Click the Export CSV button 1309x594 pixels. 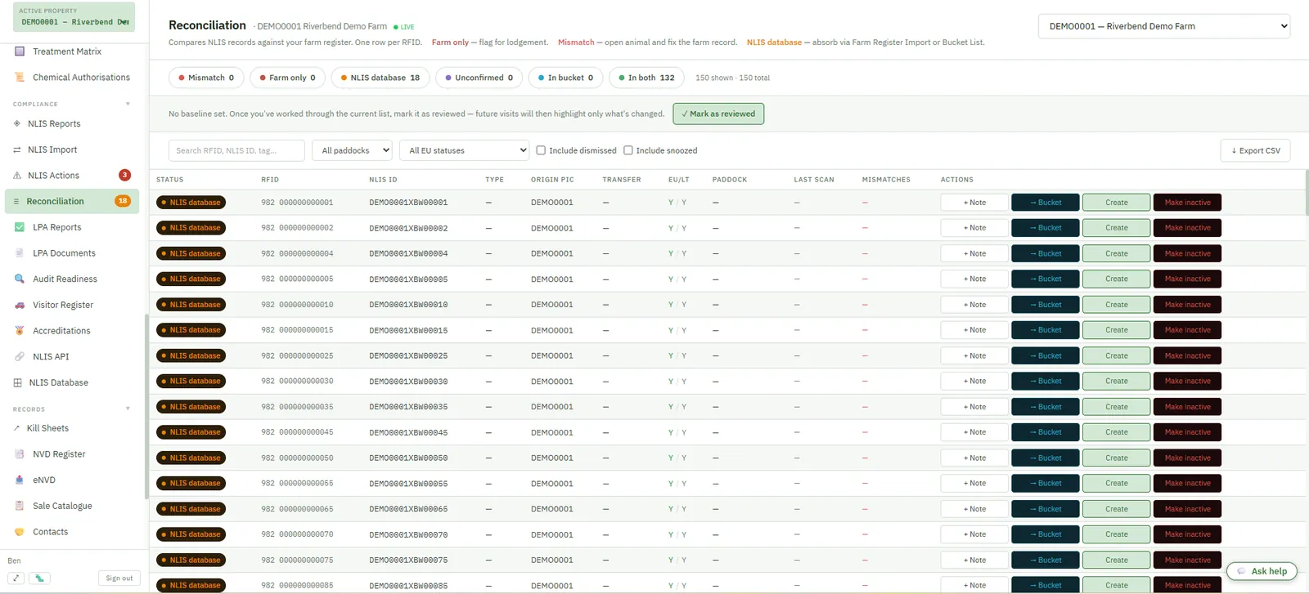pos(1256,150)
